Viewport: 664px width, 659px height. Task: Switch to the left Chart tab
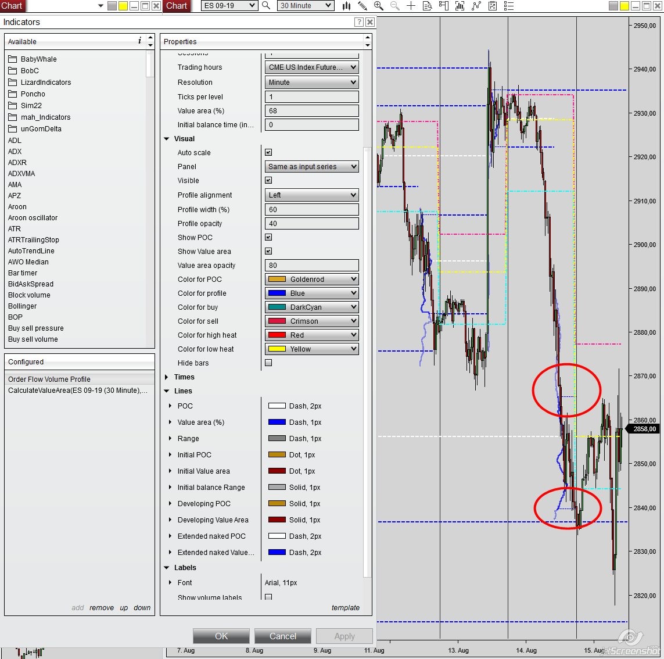[x=12, y=5]
